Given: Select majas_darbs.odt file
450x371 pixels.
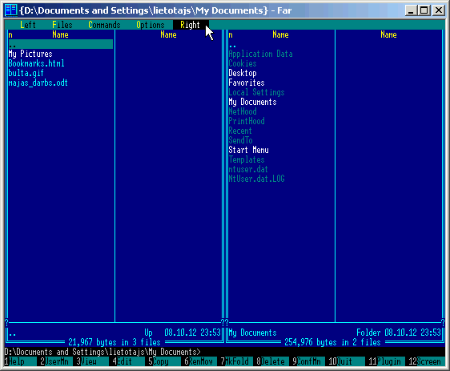Looking at the screenshot, I should coord(38,83).
